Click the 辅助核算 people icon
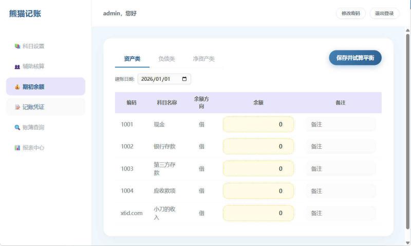 (17, 67)
